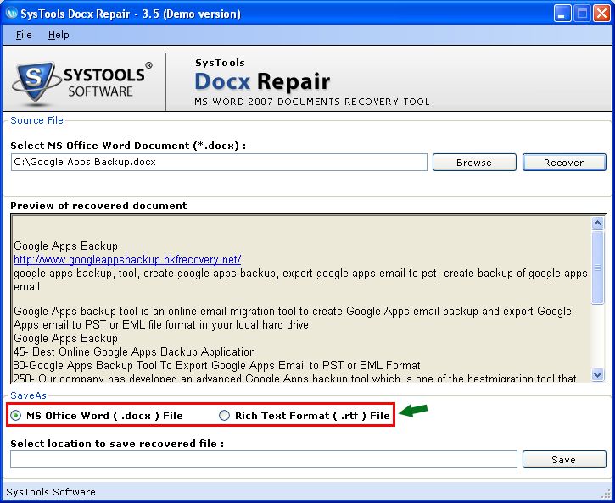Click the preview scrollbar thumb
The height and width of the screenshot is (503, 615).
click(597, 268)
